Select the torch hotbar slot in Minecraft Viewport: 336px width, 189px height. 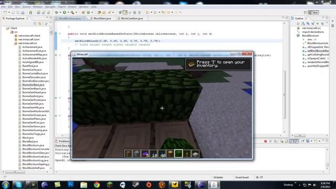coord(187,154)
